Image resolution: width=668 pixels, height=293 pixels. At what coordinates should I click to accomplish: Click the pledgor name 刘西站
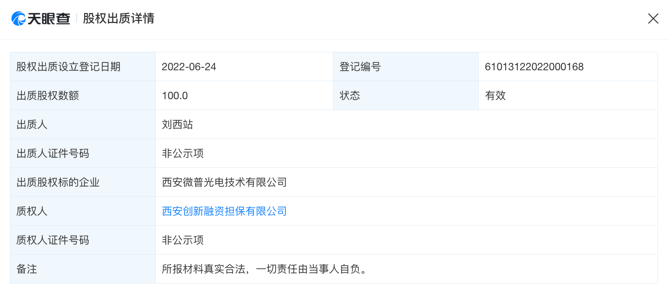pyautogui.click(x=177, y=125)
